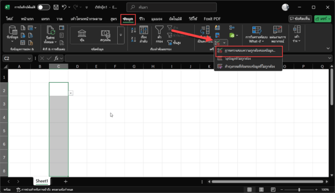This screenshot has width=335, height=193.
Task: Click in the formula bar input
Action: (196, 58)
